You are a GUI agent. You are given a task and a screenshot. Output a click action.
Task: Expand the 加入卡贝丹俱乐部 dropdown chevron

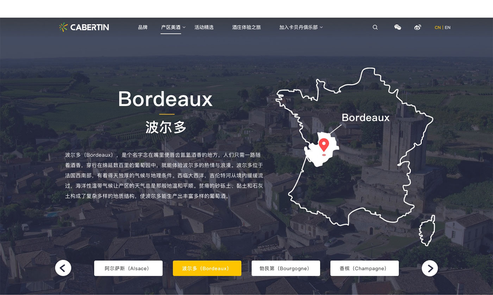pos(321,27)
